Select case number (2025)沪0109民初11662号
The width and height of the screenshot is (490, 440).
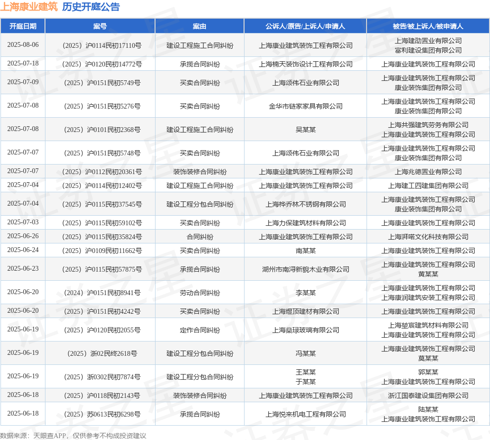[x=102, y=251]
